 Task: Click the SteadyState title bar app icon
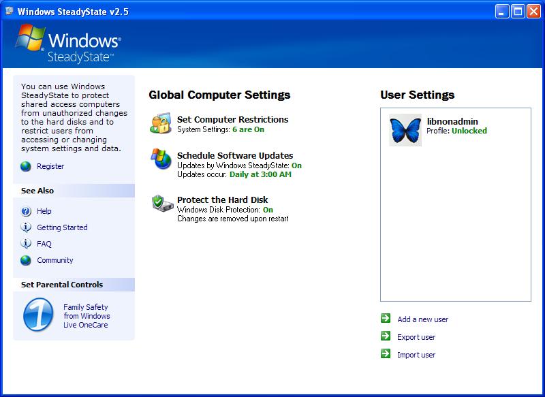point(10,11)
